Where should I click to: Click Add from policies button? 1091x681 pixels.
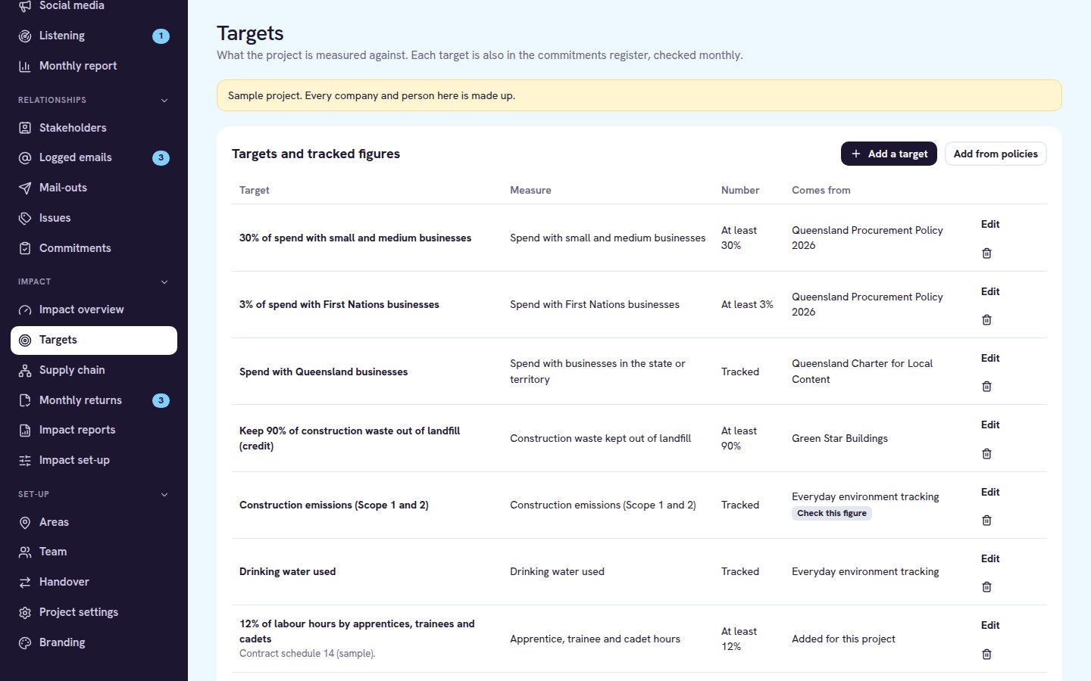click(x=996, y=154)
